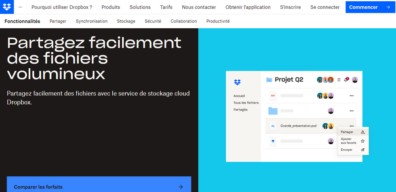Click the Dropbox logo in the mockup sidebar
The width and height of the screenshot is (396, 192).
click(237, 82)
